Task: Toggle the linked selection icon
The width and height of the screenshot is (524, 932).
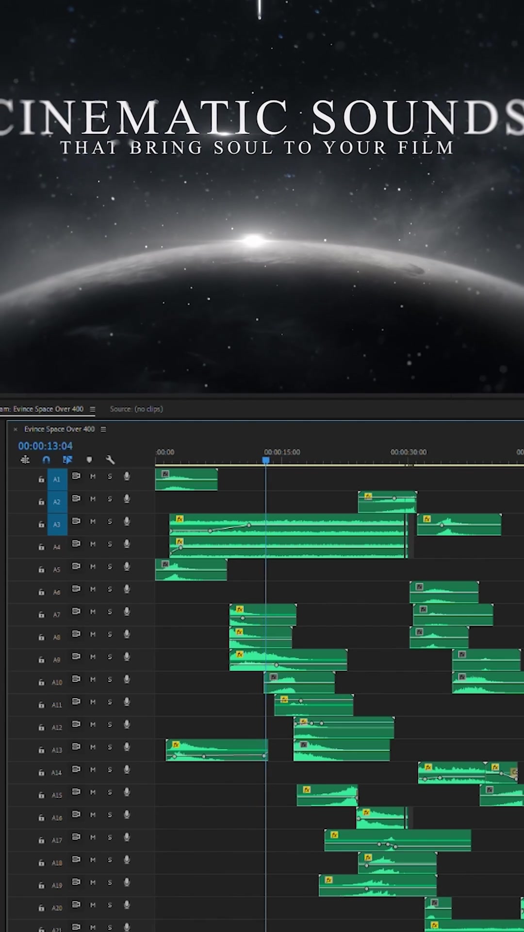Action: (x=67, y=459)
